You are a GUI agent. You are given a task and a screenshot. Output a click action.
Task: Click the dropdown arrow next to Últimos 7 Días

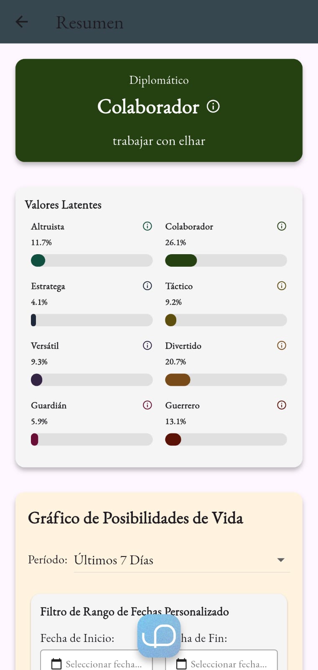click(281, 560)
